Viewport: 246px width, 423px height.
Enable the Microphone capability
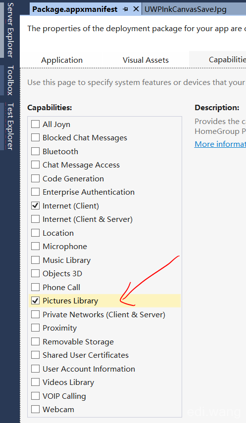pyautogui.click(x=36, y=246)
